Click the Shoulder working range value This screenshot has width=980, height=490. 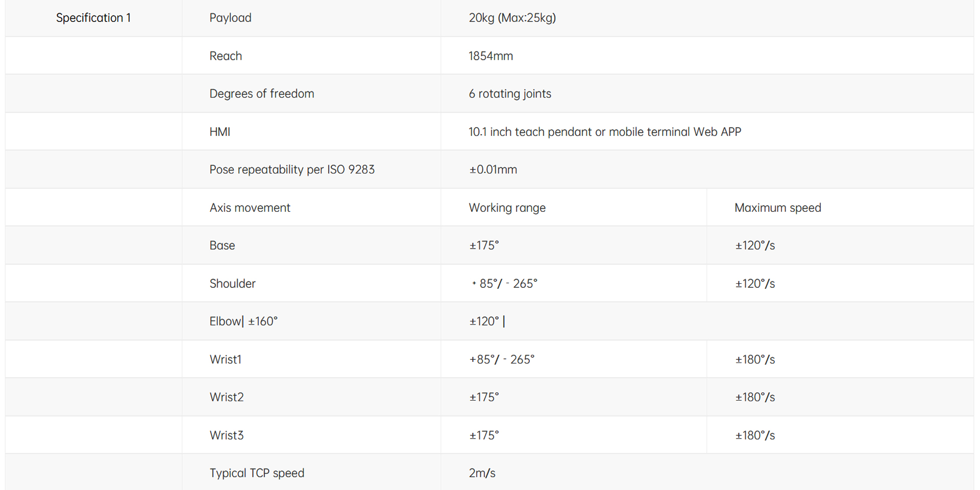pos(504,284)
